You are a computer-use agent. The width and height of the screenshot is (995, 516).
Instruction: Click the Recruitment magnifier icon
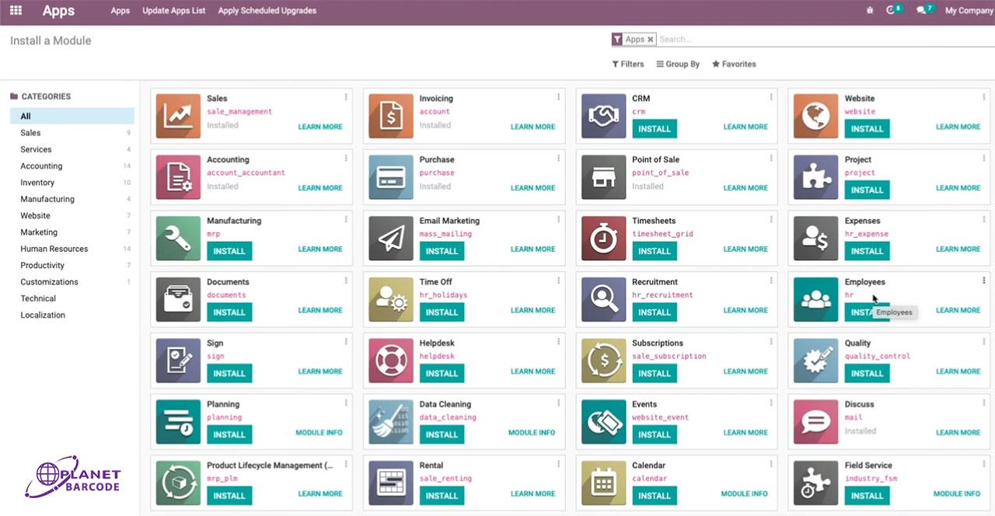pos(603,299)
